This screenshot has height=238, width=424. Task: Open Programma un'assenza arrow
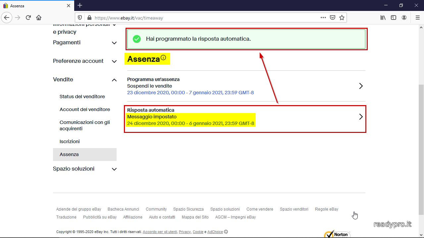[361, 86]
